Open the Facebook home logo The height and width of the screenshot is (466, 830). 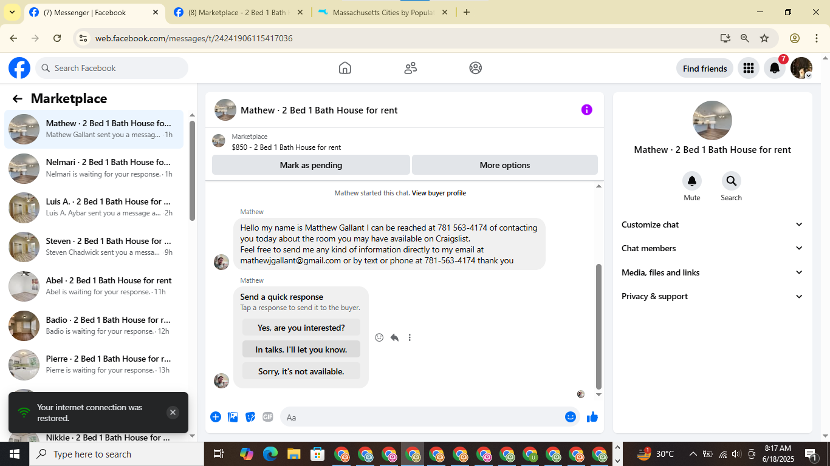19,68
